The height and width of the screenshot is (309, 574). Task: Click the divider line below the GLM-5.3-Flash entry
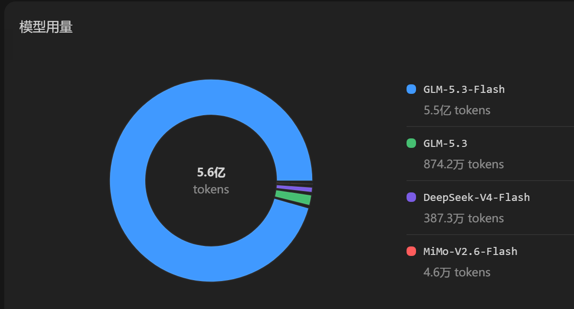coord(490,127)
